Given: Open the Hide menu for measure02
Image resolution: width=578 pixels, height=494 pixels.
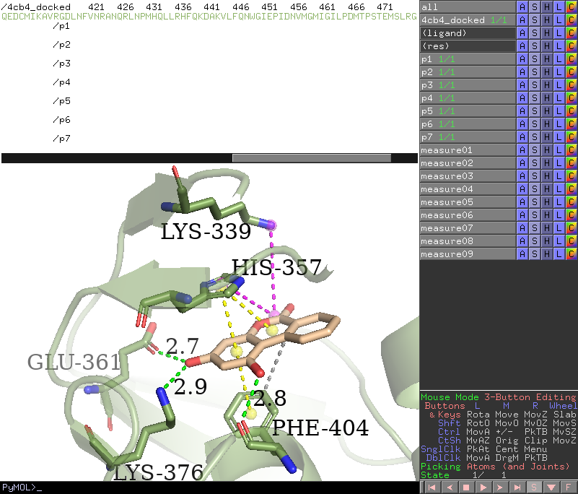Looking at the screenshot, I should coord(546,163).
